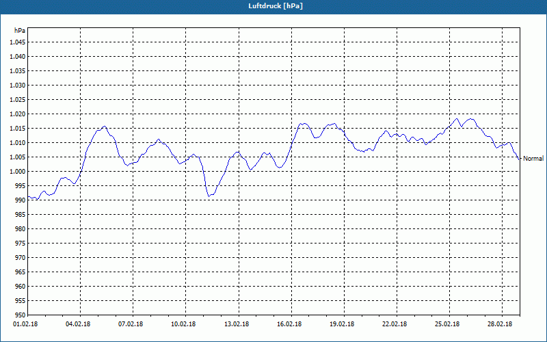Click the 1.005 y-axis label

click(x=18, y=157)
